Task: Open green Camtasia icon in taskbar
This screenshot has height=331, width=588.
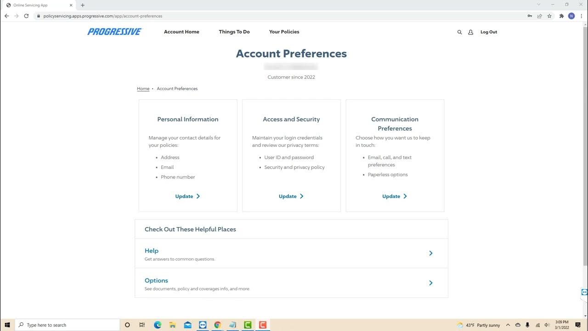Action: click(x=248, y=325)
